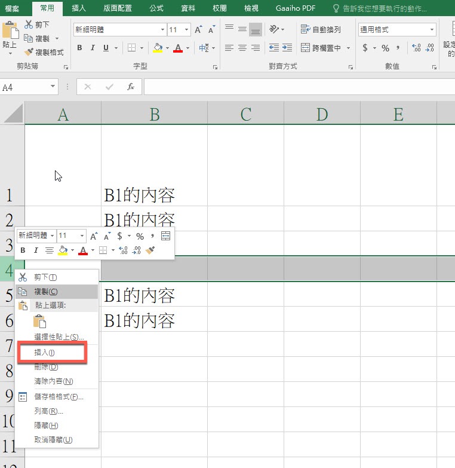Image resolution: width=455 pixels, height=468 pixels.
Task: Open the mini toolbar font name dropdown
Action: [x=52, y=235]
